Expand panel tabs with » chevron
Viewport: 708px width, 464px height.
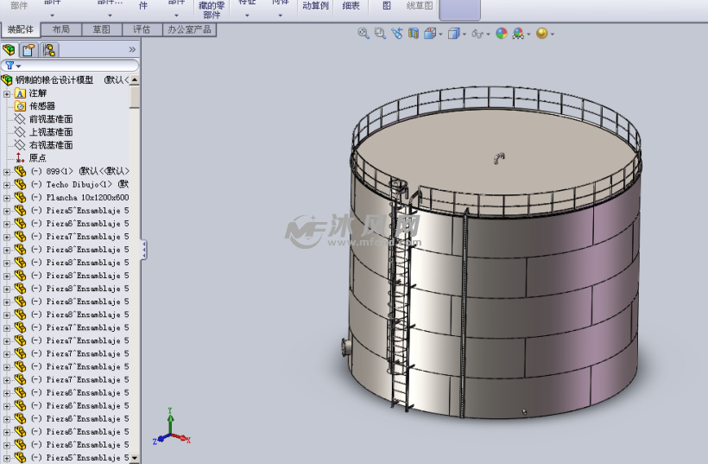[132, 50]
